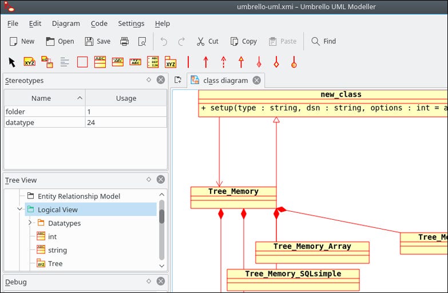Select the Interface tool icon

point(118,62)
